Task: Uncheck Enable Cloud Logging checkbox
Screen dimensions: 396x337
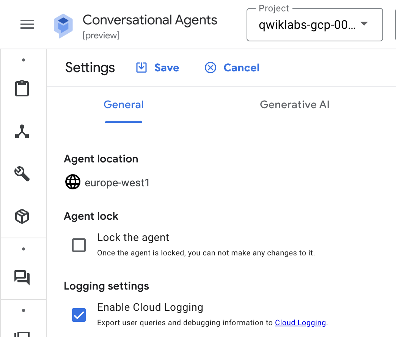Action: click(79, 315)
